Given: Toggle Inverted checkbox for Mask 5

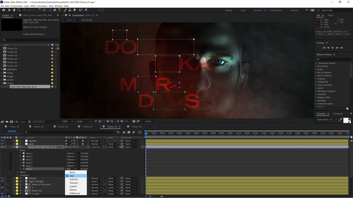Looking at the screenshot, I should click(x=79, y=166).
